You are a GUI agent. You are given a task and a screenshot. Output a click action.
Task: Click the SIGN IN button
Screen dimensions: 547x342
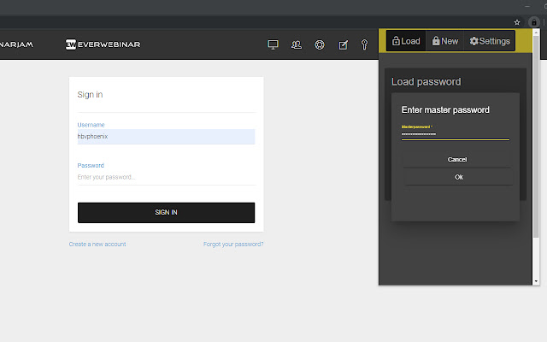click(166, 212)
